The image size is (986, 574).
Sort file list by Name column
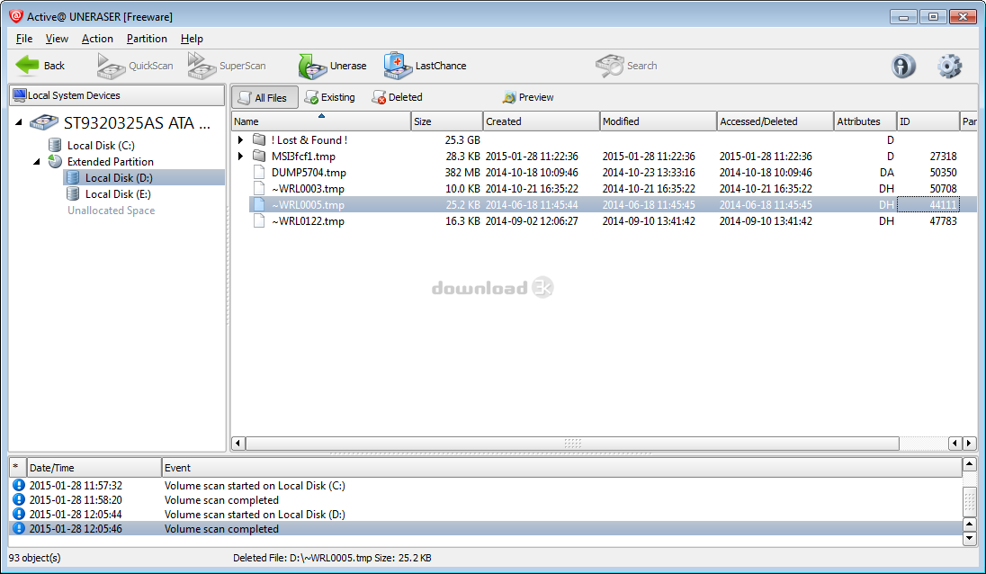[321, 121]
